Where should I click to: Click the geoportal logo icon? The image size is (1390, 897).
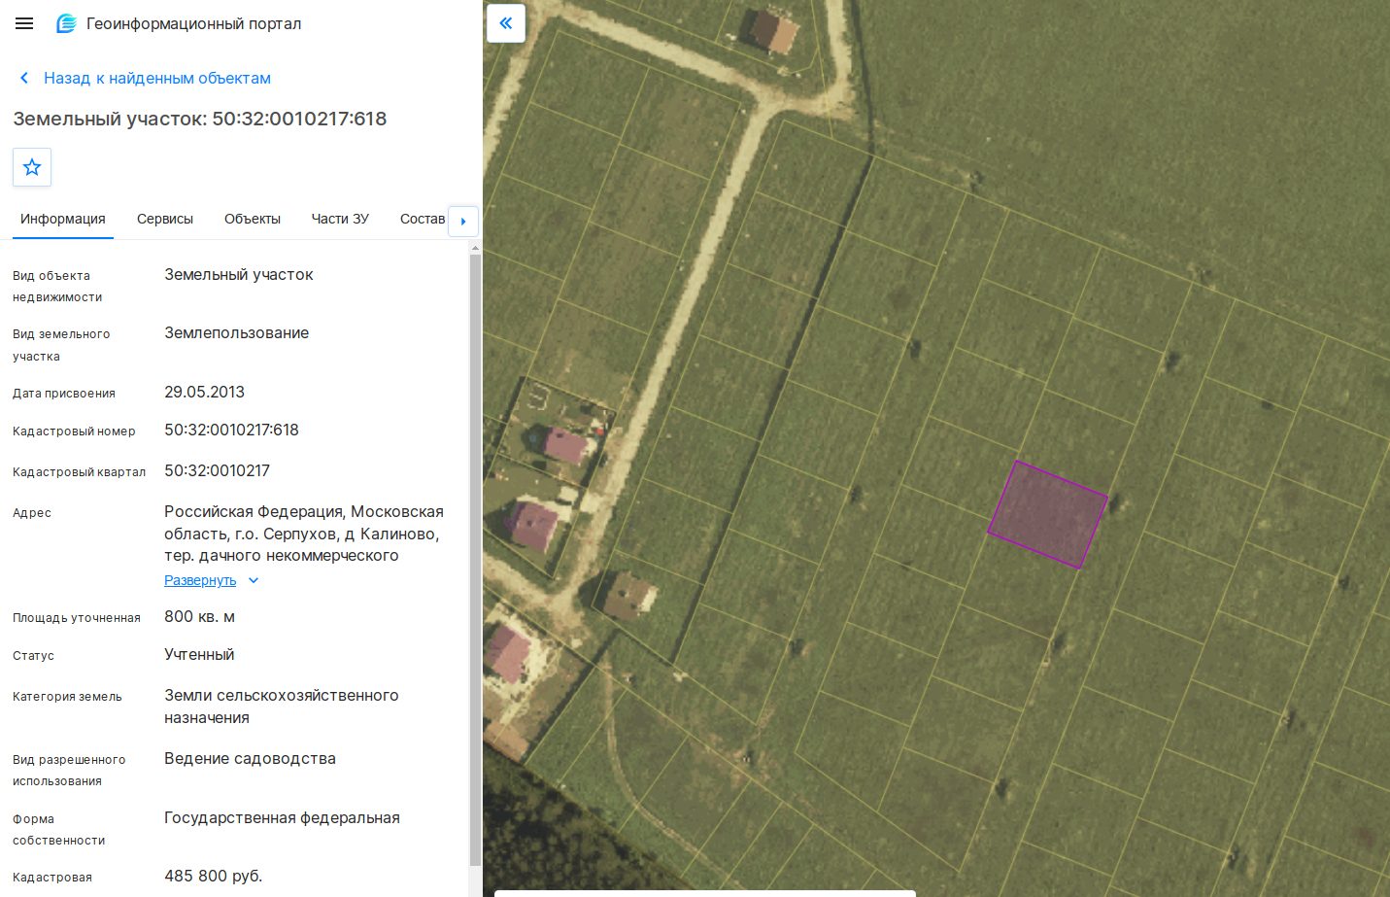point(66,23)
